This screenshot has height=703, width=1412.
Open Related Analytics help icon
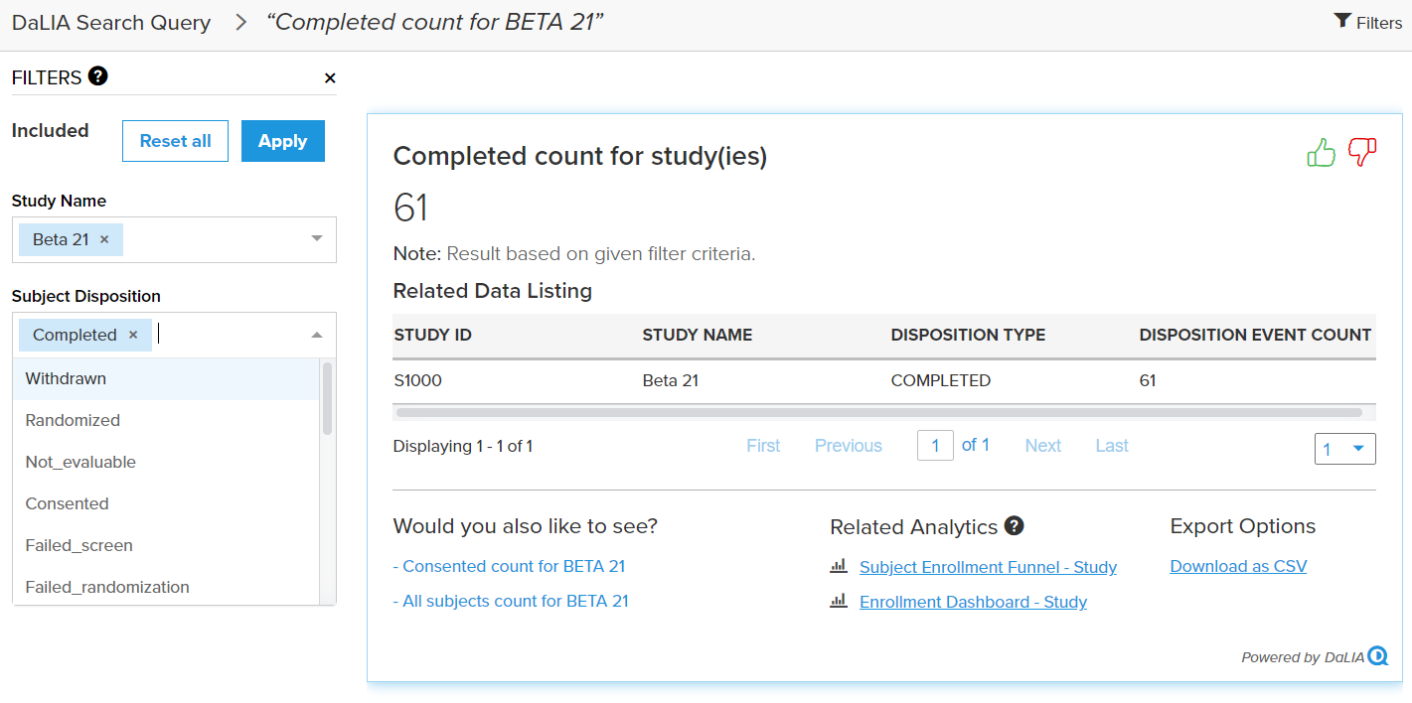pyautogui.click(x=1014, y=526)
